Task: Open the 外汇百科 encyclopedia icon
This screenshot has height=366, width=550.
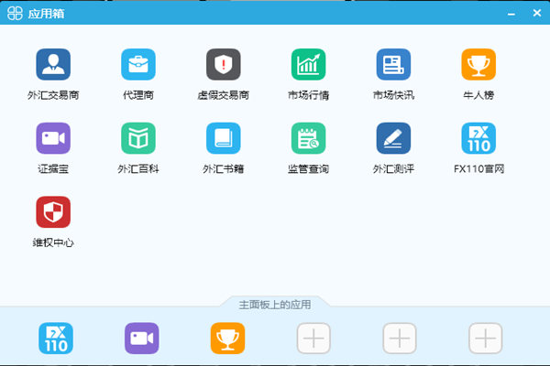Action: tap(138, 138)
